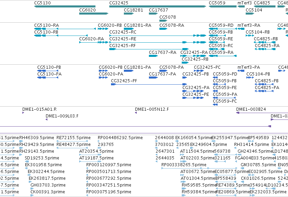288x197 pixels.
Task: Click the CG5104 gene label
Action: [x=254, y=10]
